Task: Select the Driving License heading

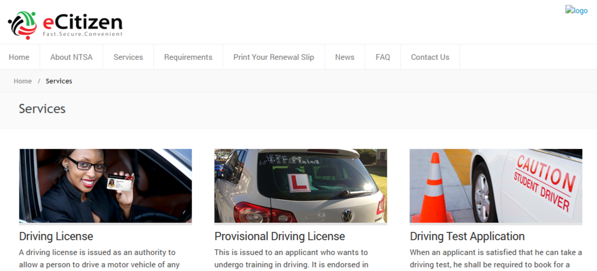Action: [x=56, y=236]
